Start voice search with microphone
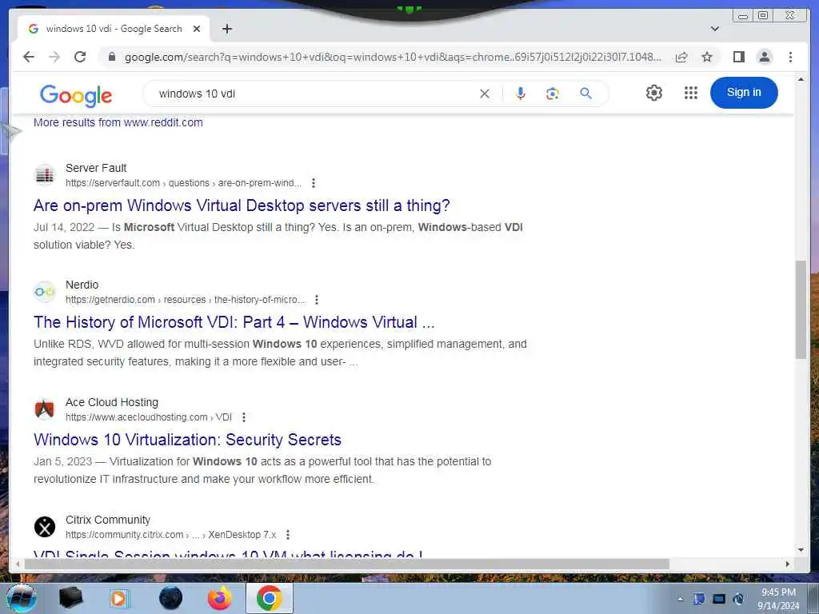 (x=520, y=94)
